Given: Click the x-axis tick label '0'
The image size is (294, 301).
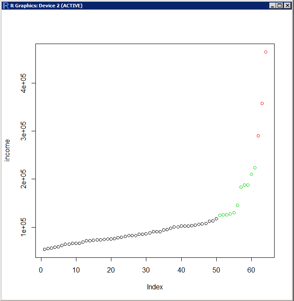Looking at the screenshot, I should (x=41, y=270).
